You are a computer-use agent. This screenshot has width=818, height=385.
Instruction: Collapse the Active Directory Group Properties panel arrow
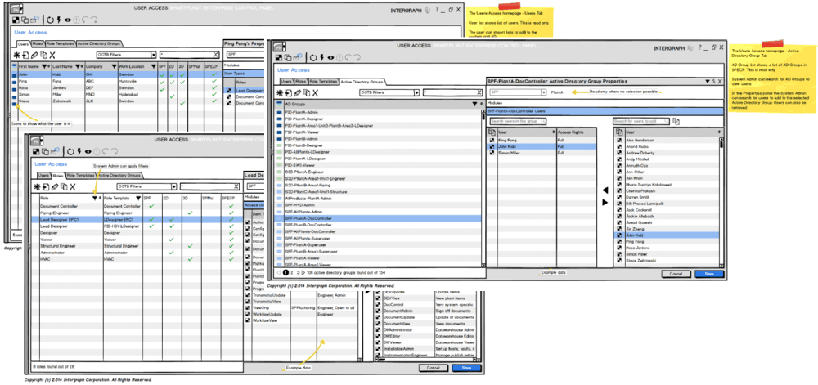(x=708, y=81)
